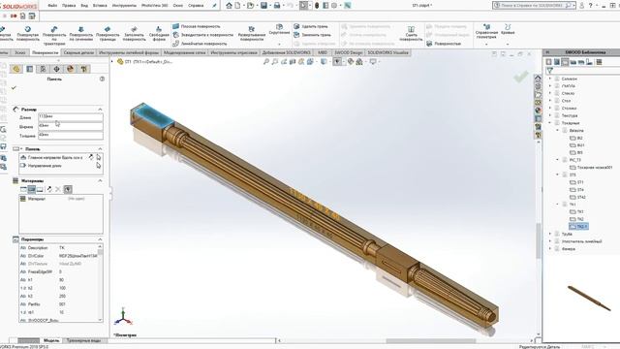Click the Свободная форма tool icon

159,29
